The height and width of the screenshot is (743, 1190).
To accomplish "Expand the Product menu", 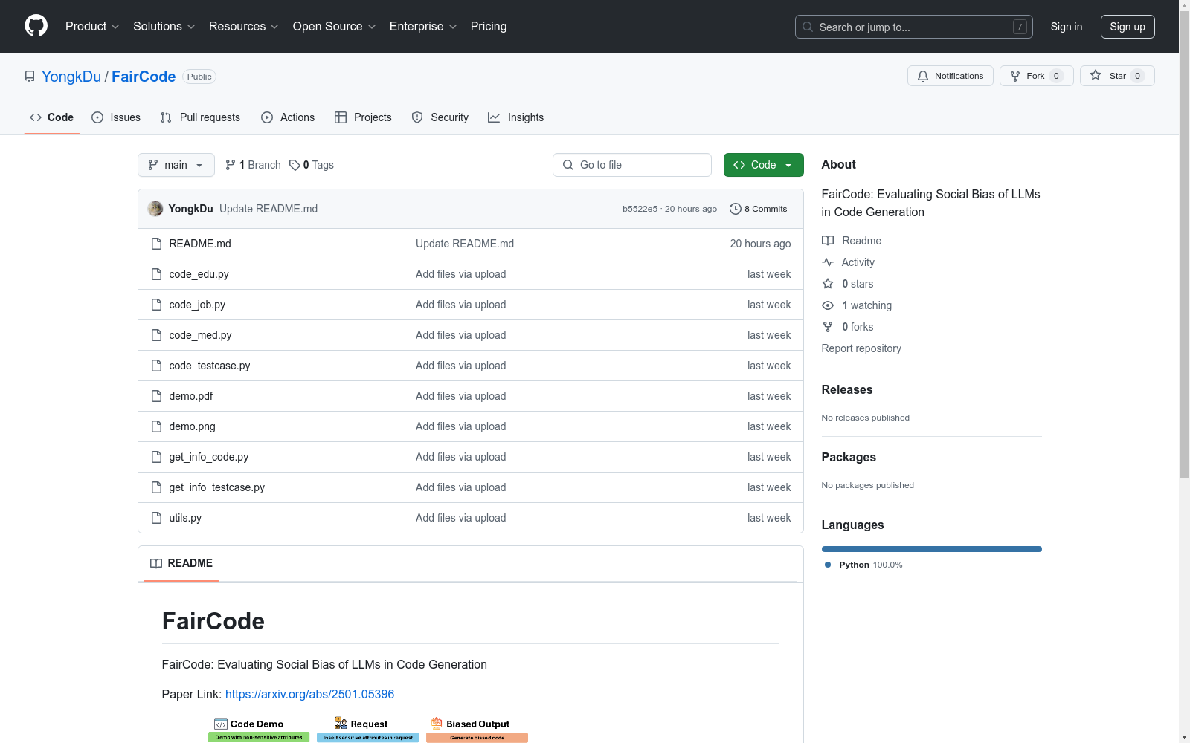I will pos(92,27).
